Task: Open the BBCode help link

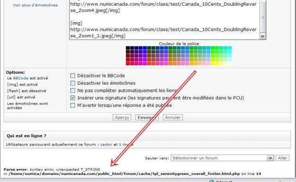Action: coord(20,78)
